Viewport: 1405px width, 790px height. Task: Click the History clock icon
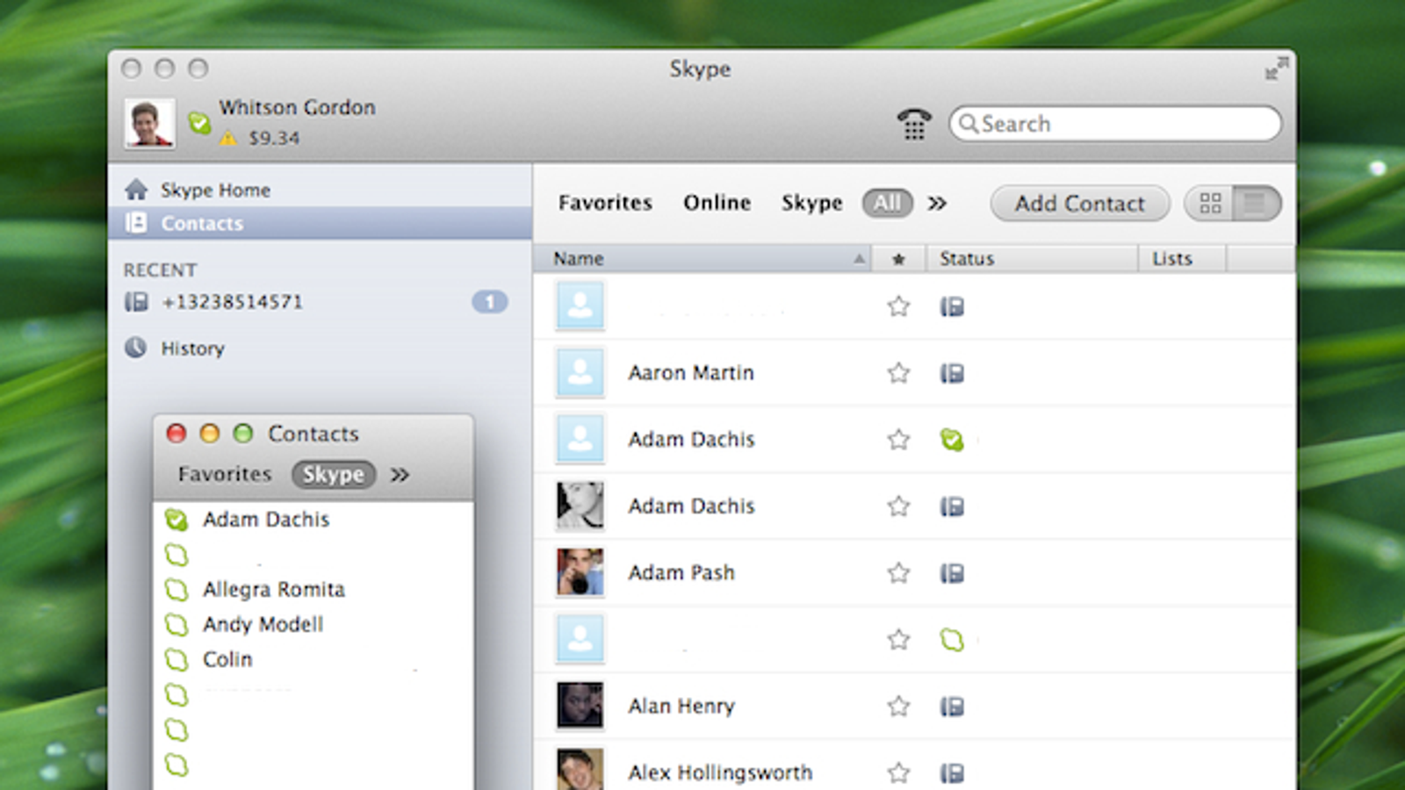(x=136, y=348)
